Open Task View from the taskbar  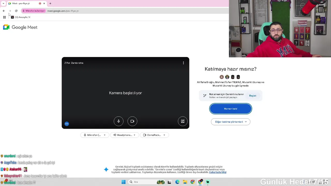click(169, 182)
